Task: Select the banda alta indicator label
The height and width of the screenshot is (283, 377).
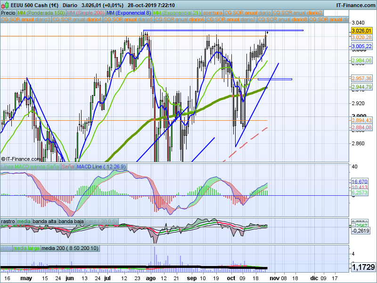Action: tap(46, 221)
